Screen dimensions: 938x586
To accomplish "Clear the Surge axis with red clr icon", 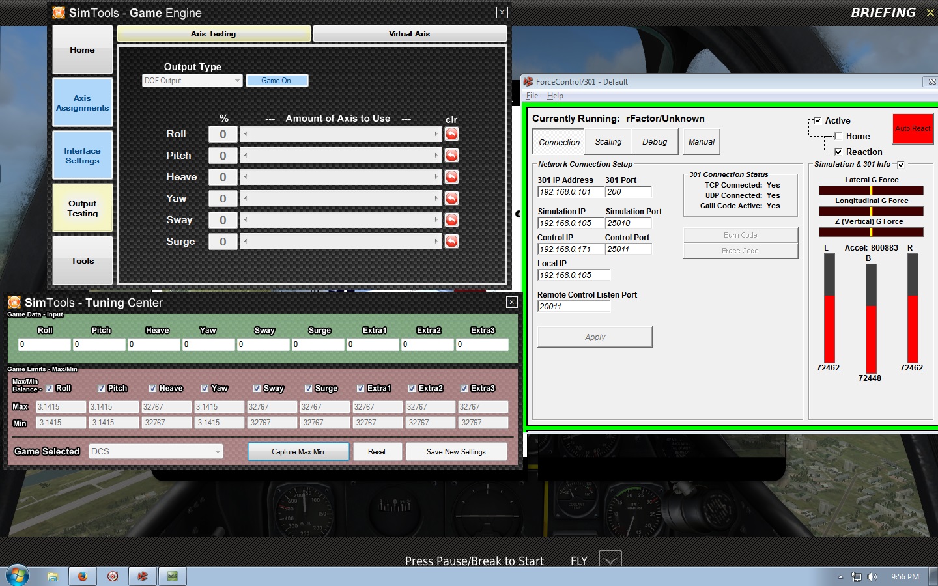I will click(451, 242).
